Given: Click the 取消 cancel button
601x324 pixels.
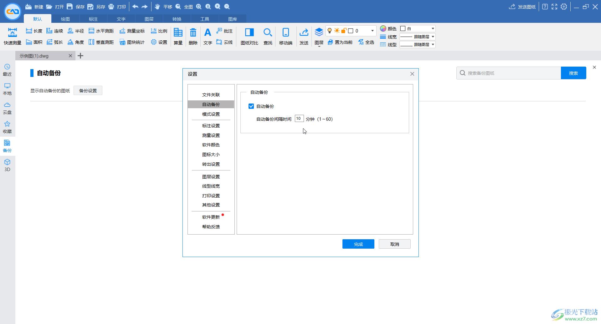Looking at the screenshot, I should (x=394, y=244).
